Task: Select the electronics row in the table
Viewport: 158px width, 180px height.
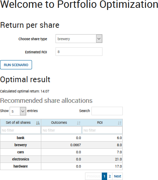Action: pos(61,159)
